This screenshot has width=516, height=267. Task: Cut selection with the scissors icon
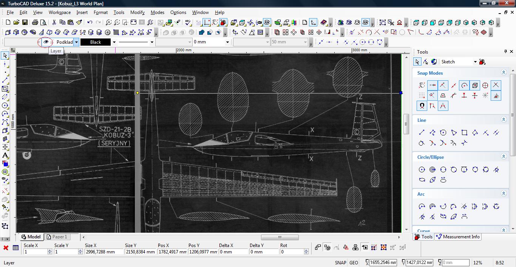click(54, 23)
